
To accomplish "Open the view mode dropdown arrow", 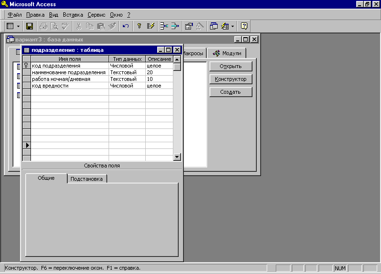I will click(x=18, y=26).
